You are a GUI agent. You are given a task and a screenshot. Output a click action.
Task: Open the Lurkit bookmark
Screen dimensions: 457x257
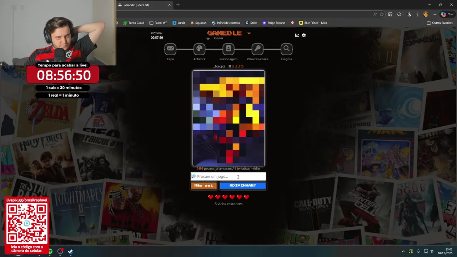tap(179, 23)
